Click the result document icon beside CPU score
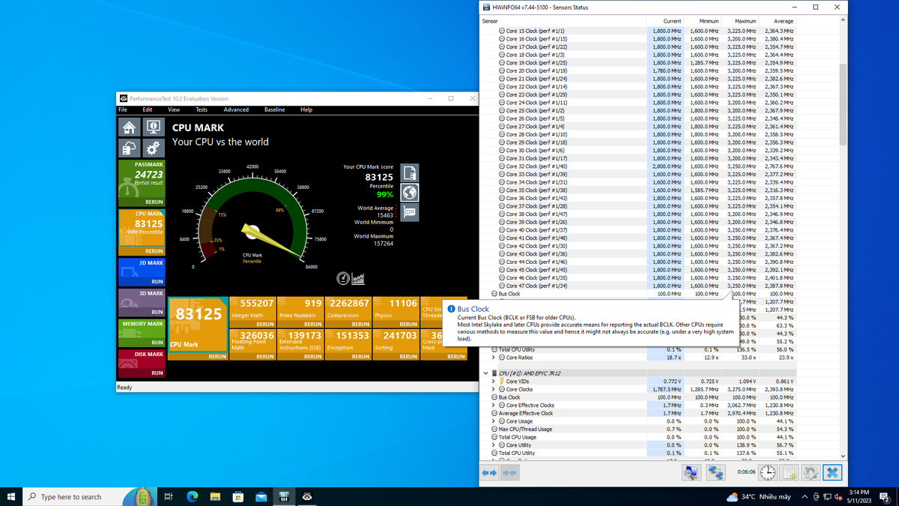This screenshot has width=899, height=506. [409, 173]
